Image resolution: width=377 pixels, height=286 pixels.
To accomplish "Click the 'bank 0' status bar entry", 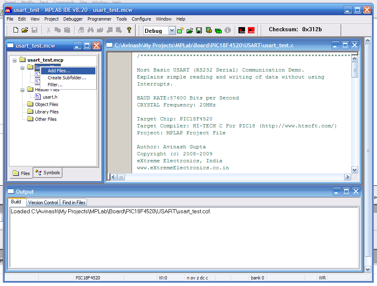I will click(x=257, y=278).
